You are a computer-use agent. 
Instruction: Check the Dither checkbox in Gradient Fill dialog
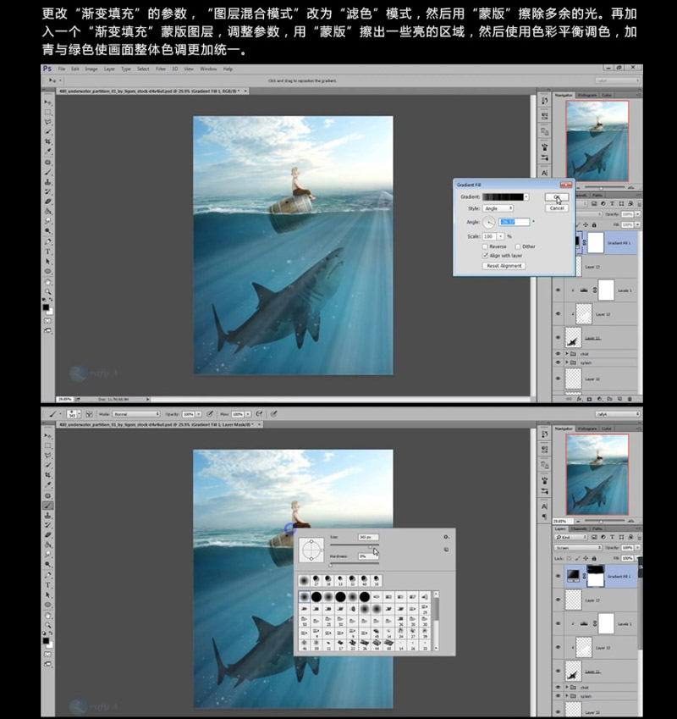[518, 246]
